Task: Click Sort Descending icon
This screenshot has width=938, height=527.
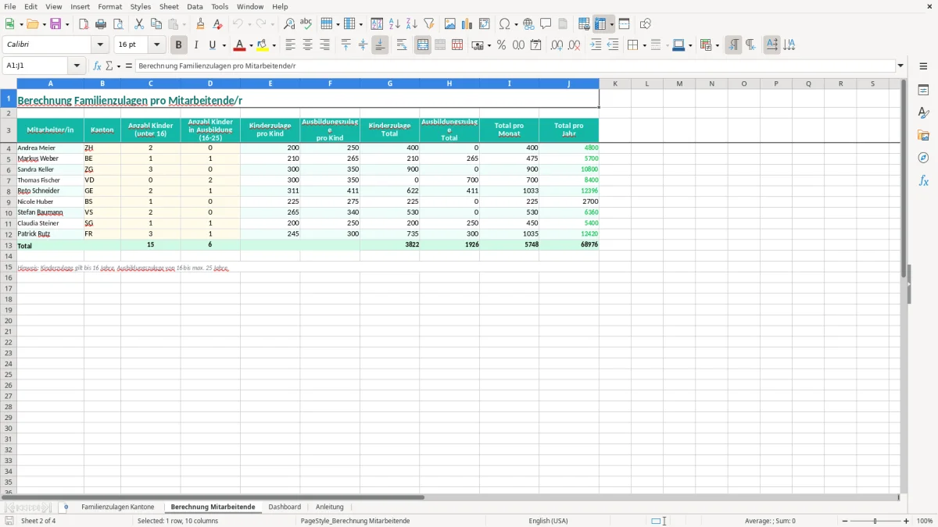Action: pyautogui.click(x=412, y=24)
